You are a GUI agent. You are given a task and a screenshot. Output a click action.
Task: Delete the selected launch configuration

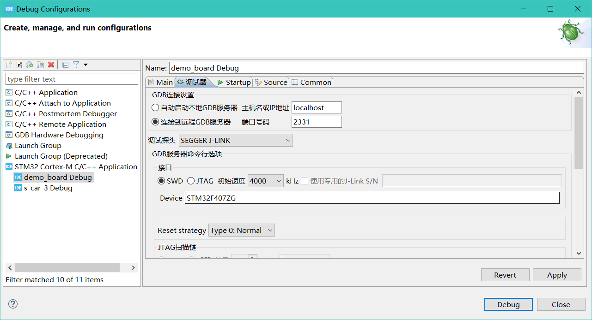[51, 65]
